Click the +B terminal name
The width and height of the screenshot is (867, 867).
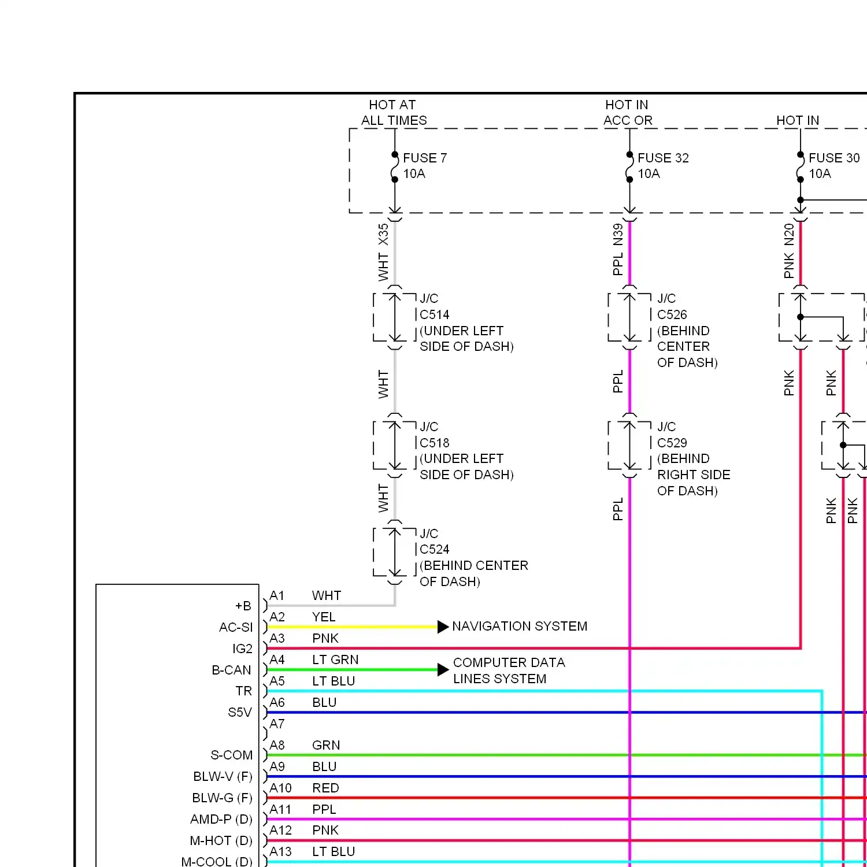click(243, 606)
